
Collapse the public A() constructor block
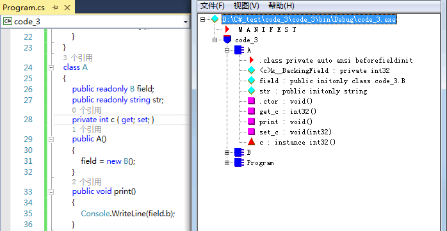coord(51,139)
